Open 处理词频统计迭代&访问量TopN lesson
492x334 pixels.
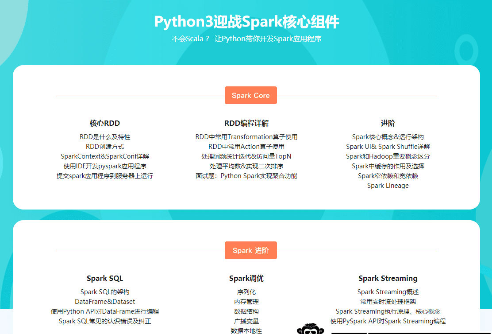(246, 156)
